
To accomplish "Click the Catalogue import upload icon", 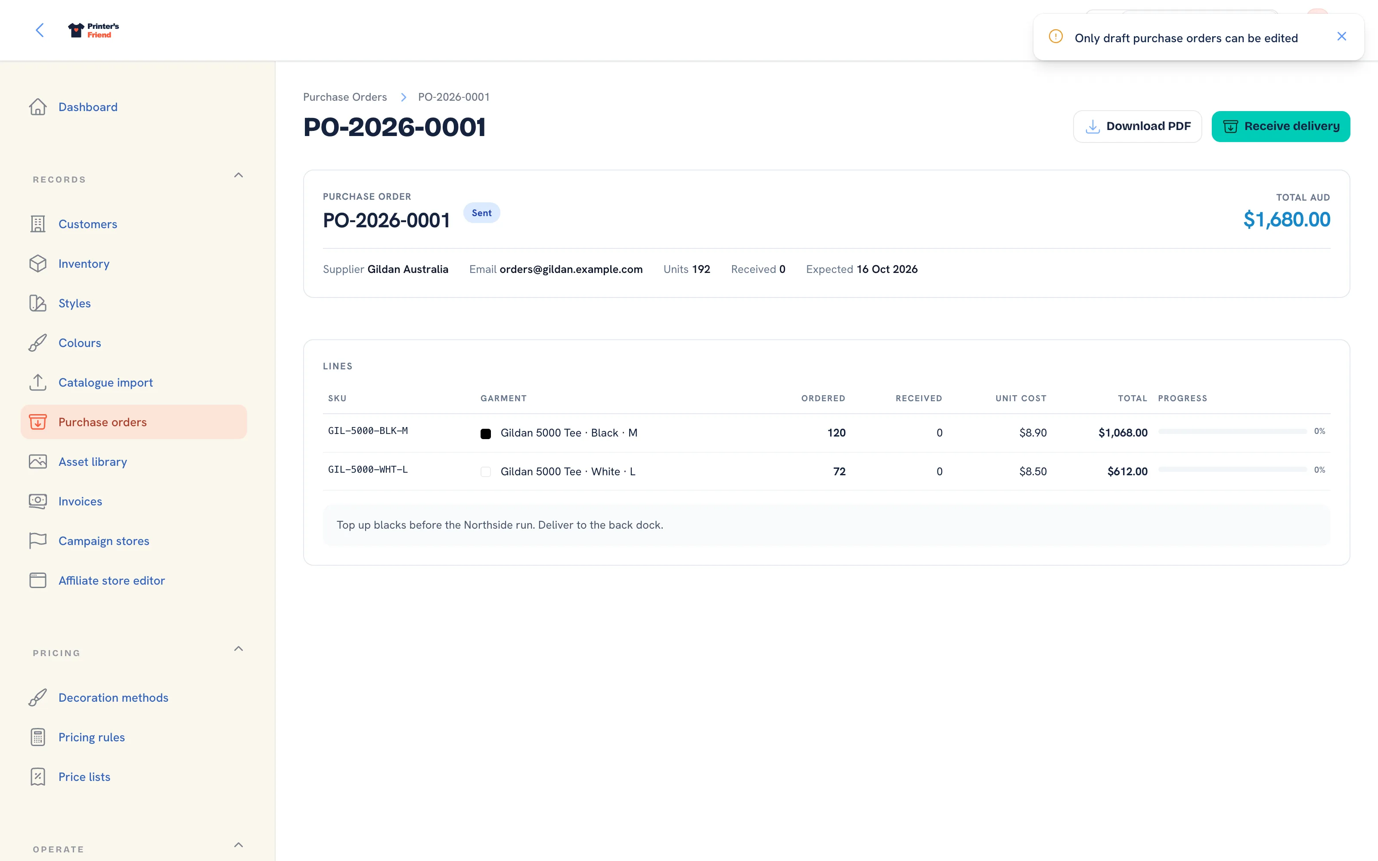I will 37,383.
